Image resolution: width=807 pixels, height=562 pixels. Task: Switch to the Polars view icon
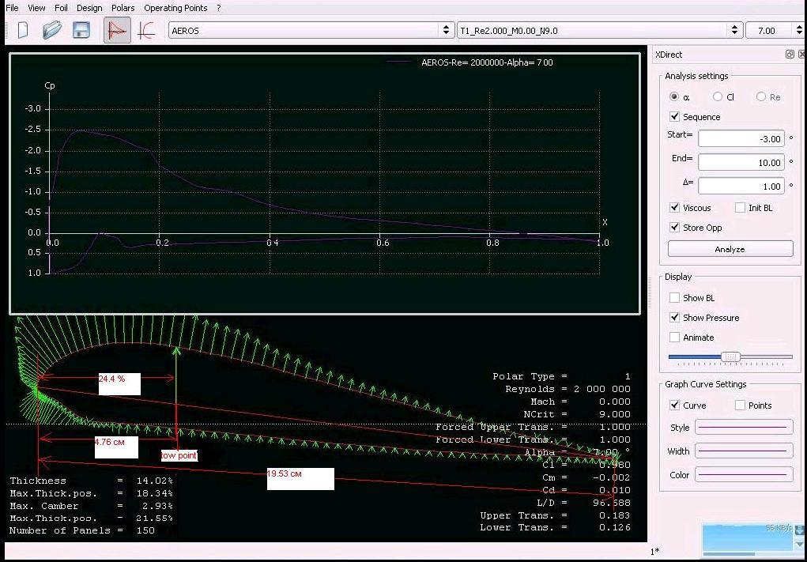[x=146, y=30]
